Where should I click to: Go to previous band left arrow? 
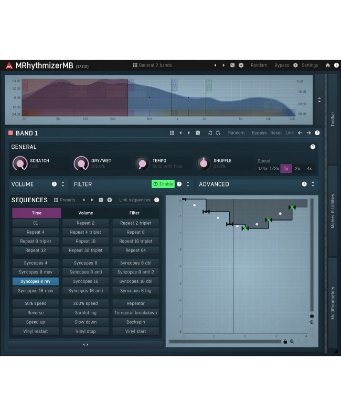click(300, 133)
